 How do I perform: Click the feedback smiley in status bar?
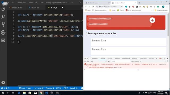pyautogui.click(x=82, y=88)
